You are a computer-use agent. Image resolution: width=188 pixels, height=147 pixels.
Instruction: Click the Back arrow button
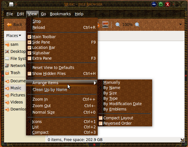pyautogui.click(x=15, y=24)
